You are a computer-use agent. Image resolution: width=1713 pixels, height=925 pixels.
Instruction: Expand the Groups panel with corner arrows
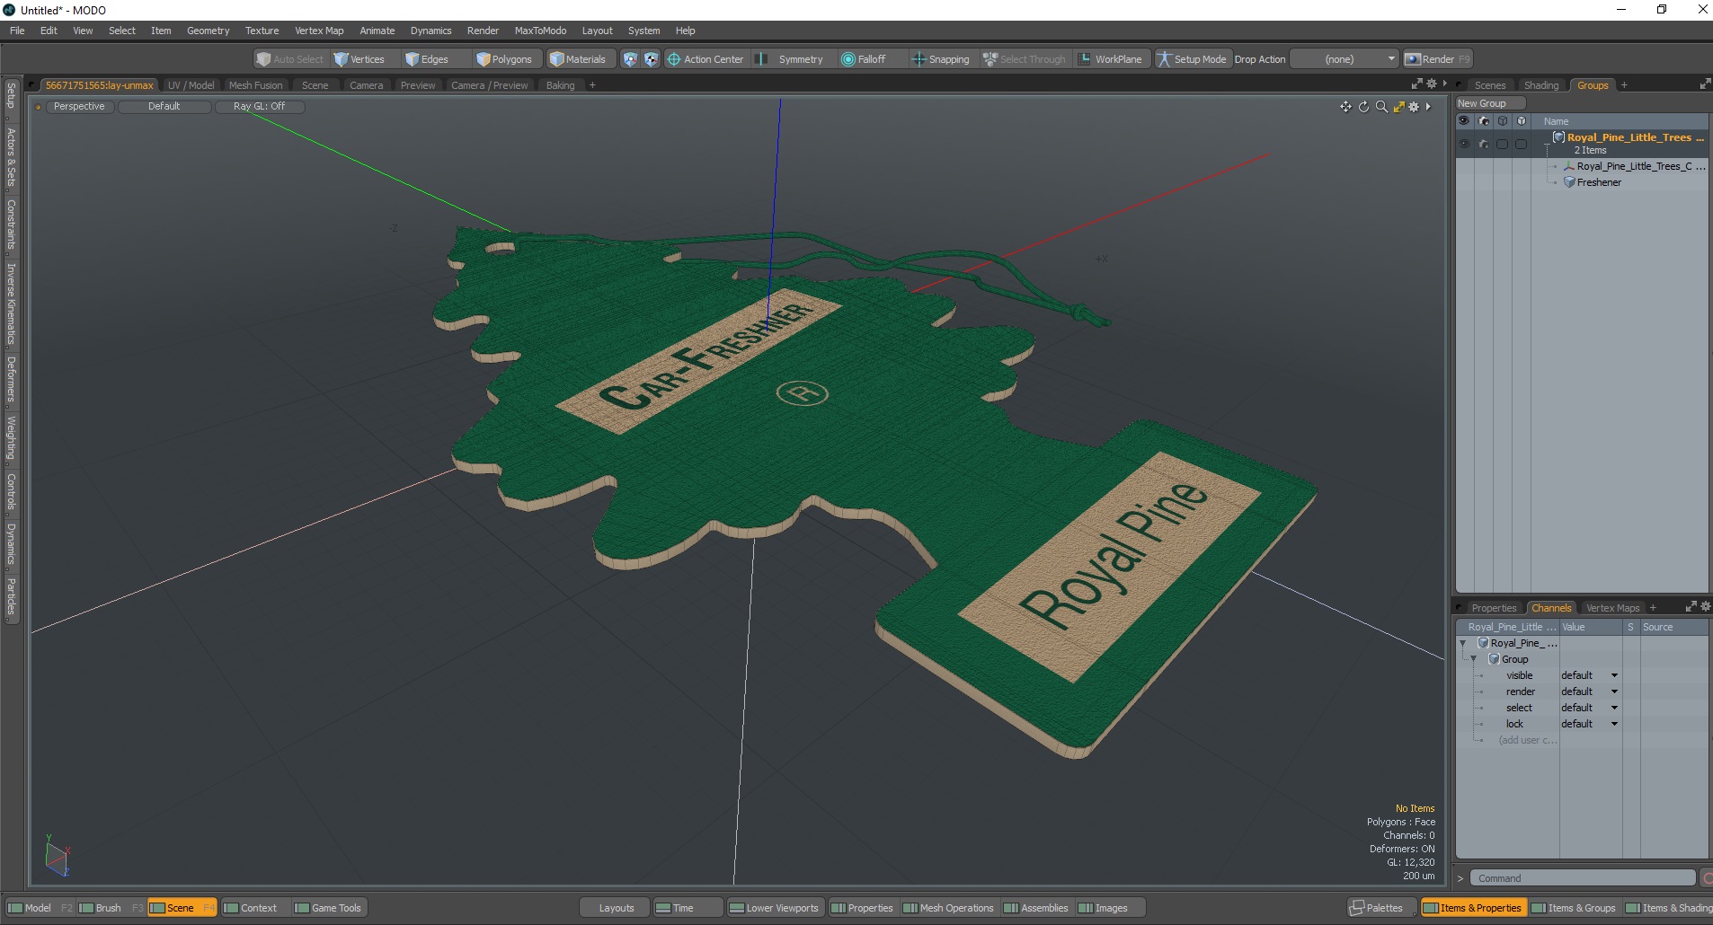click(x=1705, y=84)
